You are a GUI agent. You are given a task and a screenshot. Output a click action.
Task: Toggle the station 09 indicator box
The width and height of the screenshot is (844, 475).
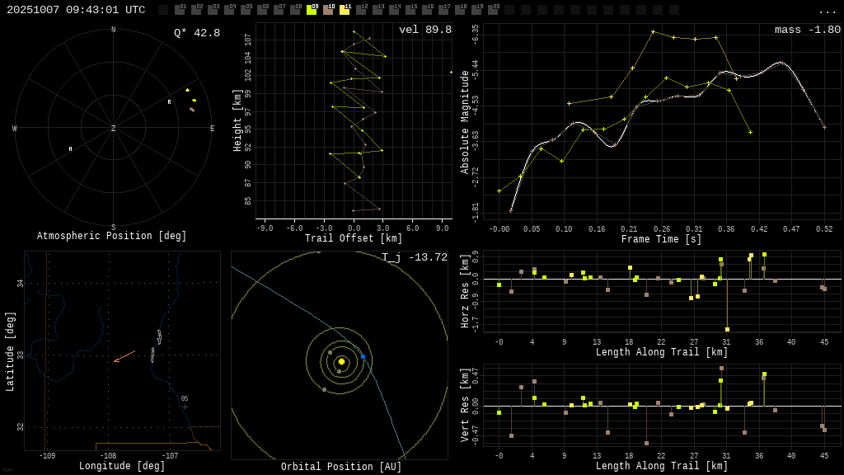[312, 10]
